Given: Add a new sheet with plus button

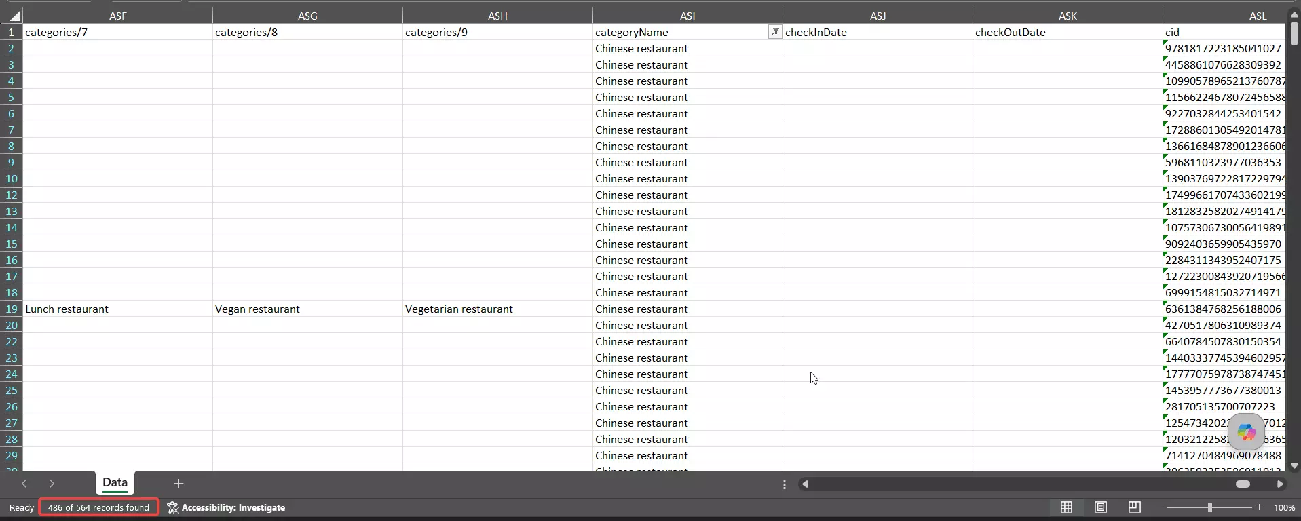Looking at the screenshot, I should (x=178, y=484).
